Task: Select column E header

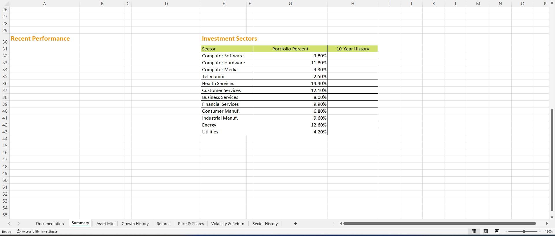Action: (x=223, y=3)
